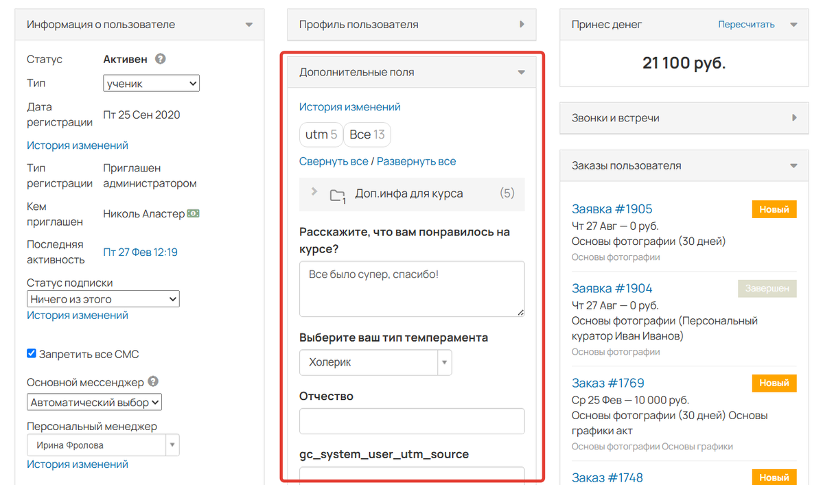Viewport: 823px width, 485px height.
Task: Click the Основы фотографии (30 дней) text in #1905
Action: coord(648,241)
